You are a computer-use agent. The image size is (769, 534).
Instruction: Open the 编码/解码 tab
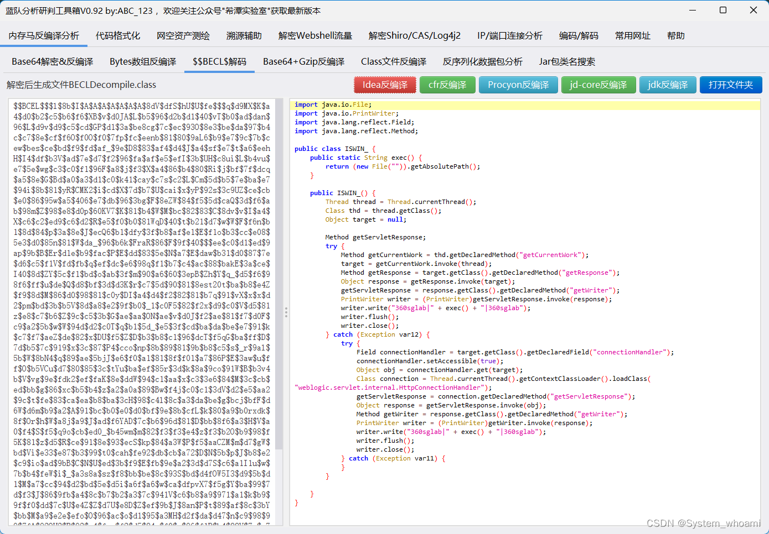tap(579, 36)
